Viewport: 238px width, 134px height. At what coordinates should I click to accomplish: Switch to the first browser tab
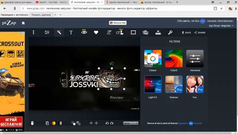click(17, 2)
